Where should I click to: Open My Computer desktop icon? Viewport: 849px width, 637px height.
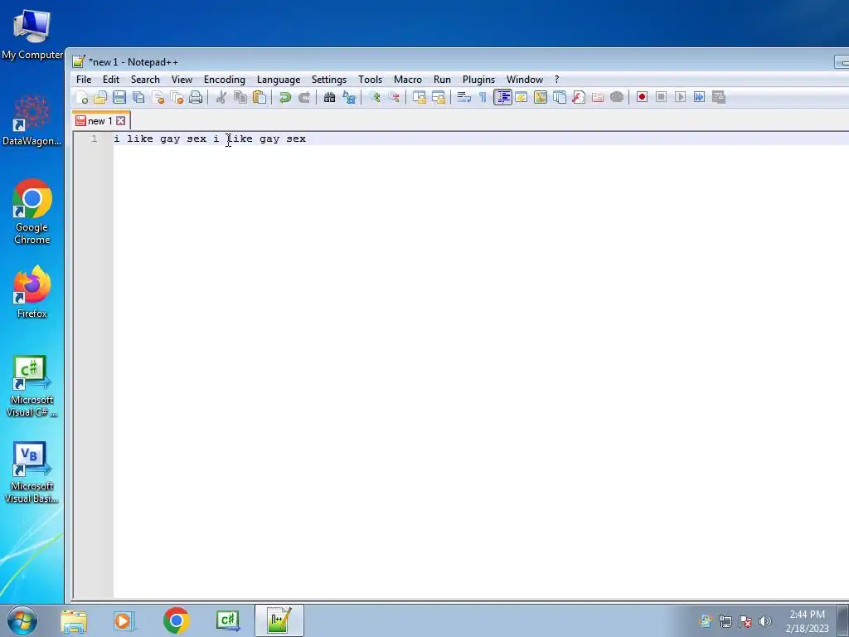[32, 35]
